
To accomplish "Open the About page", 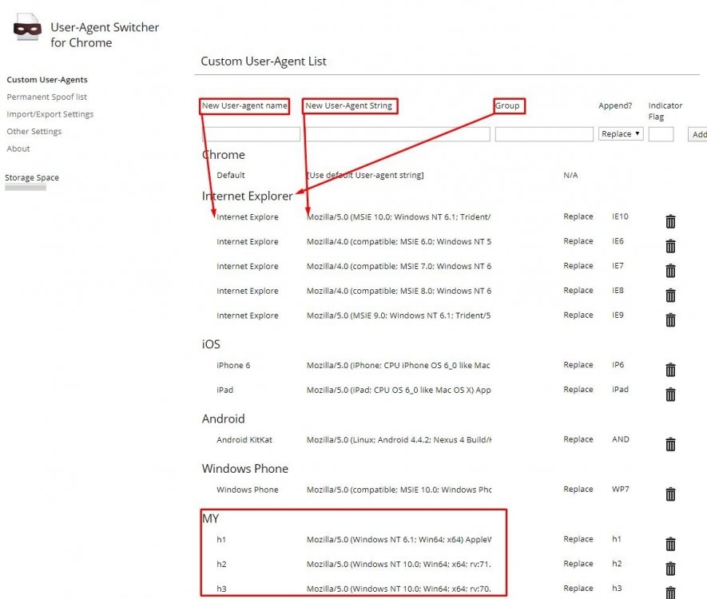I will (x=18, y=149).
